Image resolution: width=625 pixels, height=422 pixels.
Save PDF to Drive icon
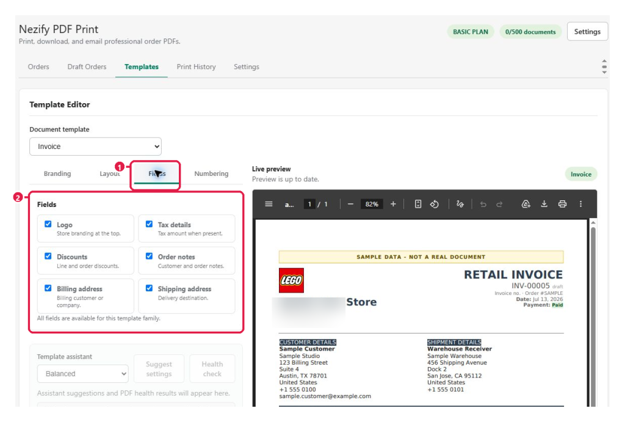pyautogui.click(x=526, y=204)
